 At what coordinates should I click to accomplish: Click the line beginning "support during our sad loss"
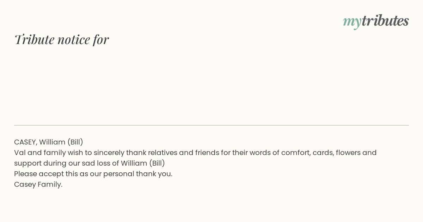coord(90,163)
